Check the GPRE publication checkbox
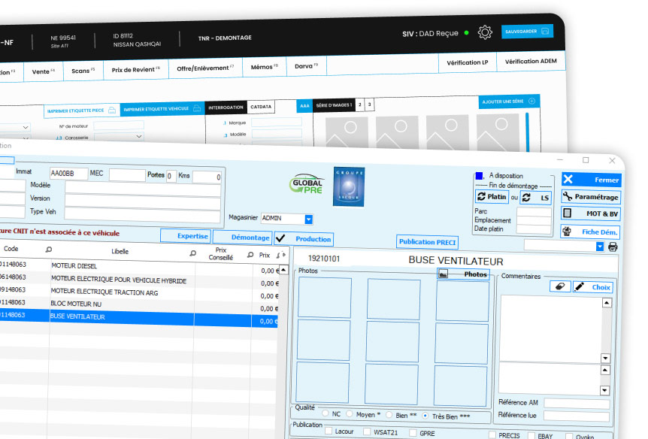The height and width of the screenshot is (439, 648). (x=413, y=433)
